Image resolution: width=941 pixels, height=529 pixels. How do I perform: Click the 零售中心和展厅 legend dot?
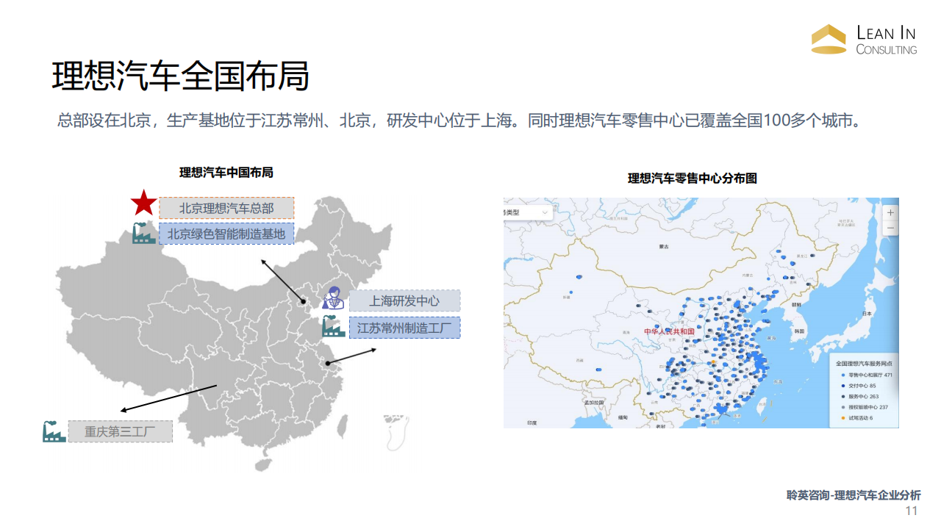pyautogui.click(x=842, y=375)
